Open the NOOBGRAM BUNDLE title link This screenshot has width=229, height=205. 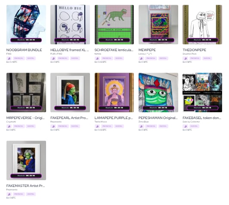(x=24, y=50)
